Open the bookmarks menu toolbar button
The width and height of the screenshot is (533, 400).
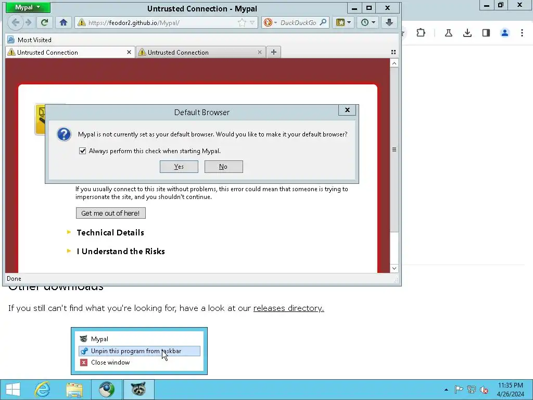click(344, 22)
